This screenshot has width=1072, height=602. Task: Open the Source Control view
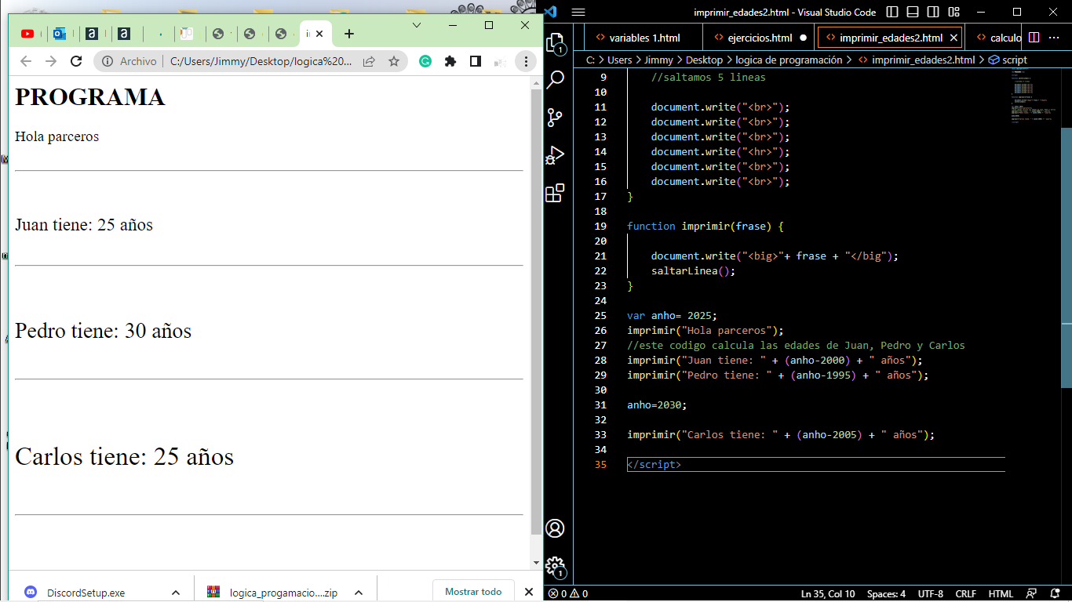(556, 117)
